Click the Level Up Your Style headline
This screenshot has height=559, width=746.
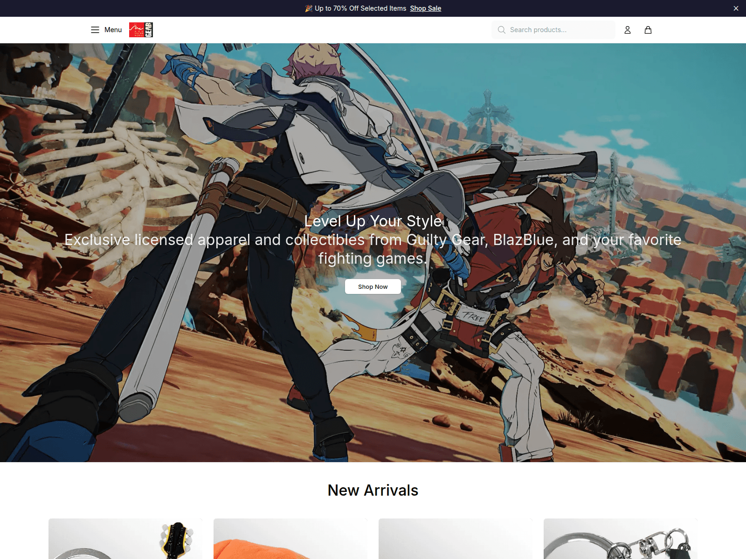coord(373,221)
